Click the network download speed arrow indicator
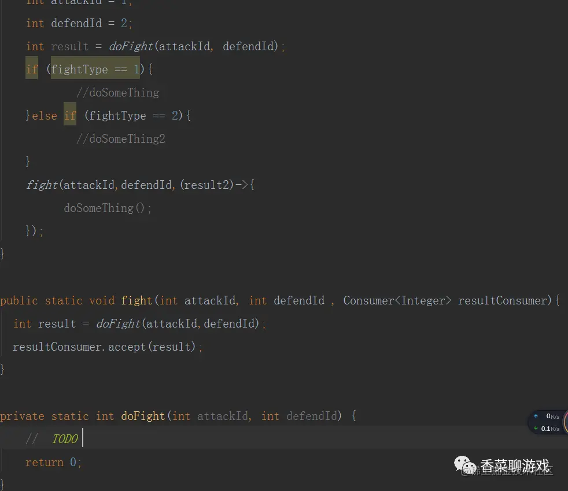The width and height of the screenshot is (568, 491). (x=536, y=429)
